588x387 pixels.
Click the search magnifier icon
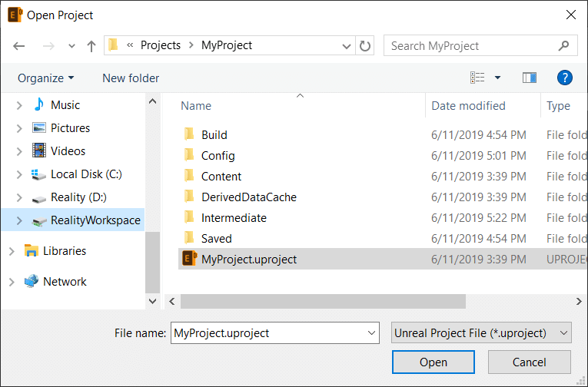[565, 46]
